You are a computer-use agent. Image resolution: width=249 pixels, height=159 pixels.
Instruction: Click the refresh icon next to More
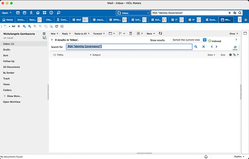(x=161, y=33)
